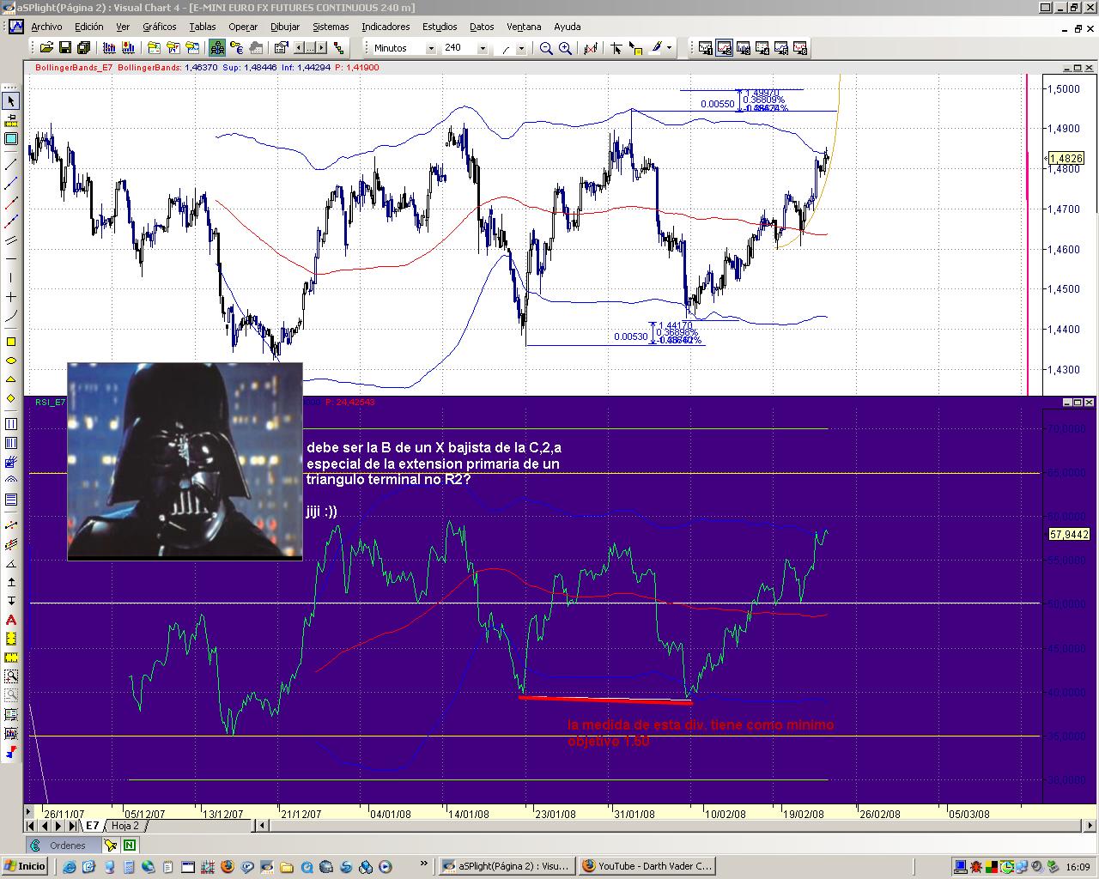
Task: Select workspace page 5 icon
Action: tap(781, 48)
